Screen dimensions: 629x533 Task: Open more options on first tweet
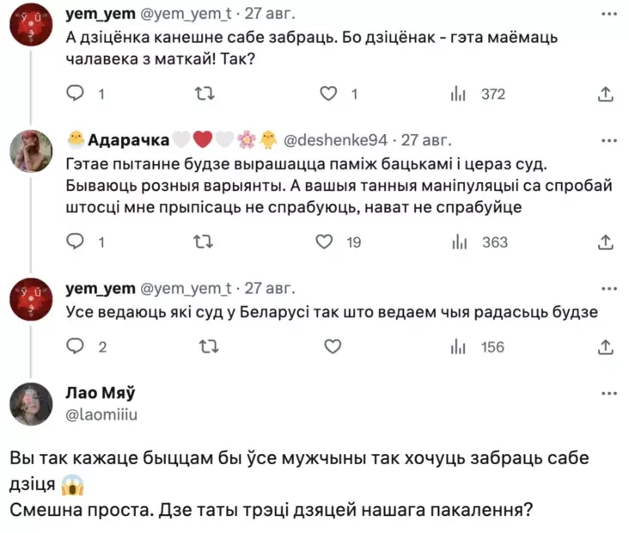pos(609,15)
